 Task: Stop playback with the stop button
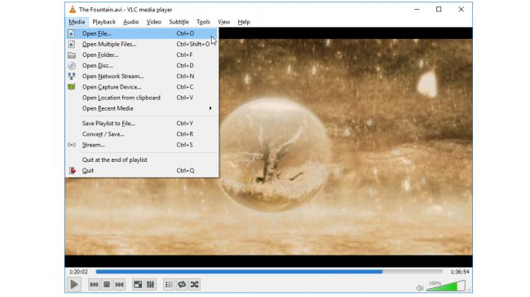click(x=107, y=285)
